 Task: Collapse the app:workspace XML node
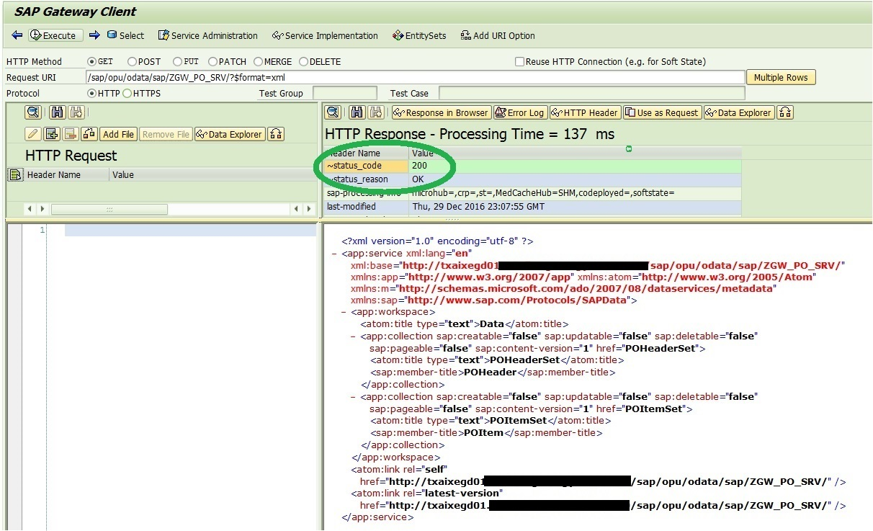point(344,311)
